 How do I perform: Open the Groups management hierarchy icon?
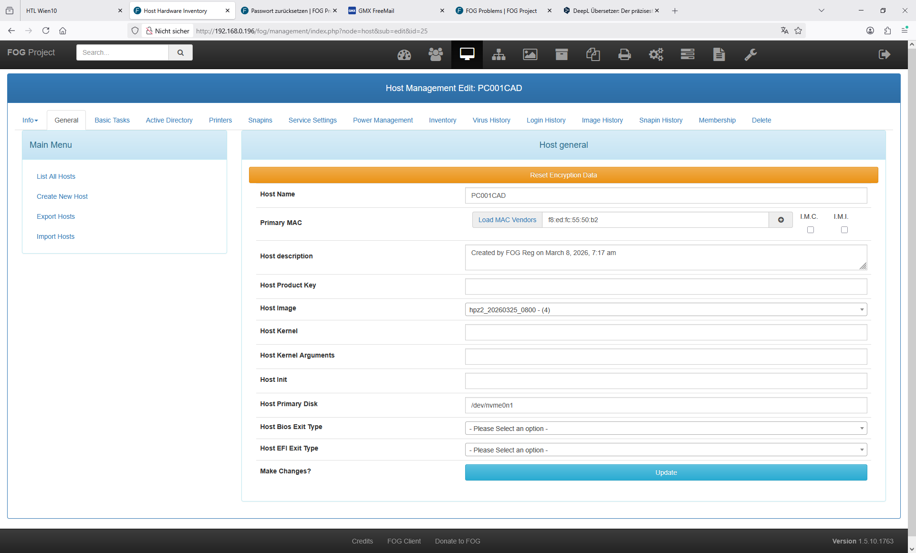[x=499, y=55]
